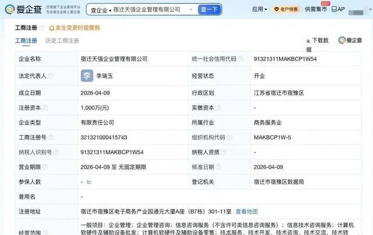Click the 核准日期 value 2026-04-09
Screen dimensions: 373x235
pyautogui.click(x=268, y=167)
